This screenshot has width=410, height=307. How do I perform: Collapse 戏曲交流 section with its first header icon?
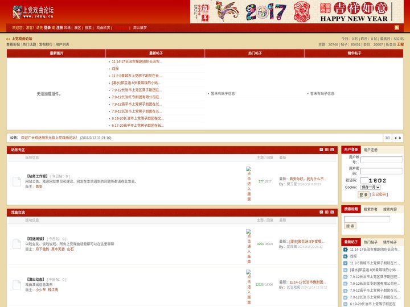[x=321, y=212]
